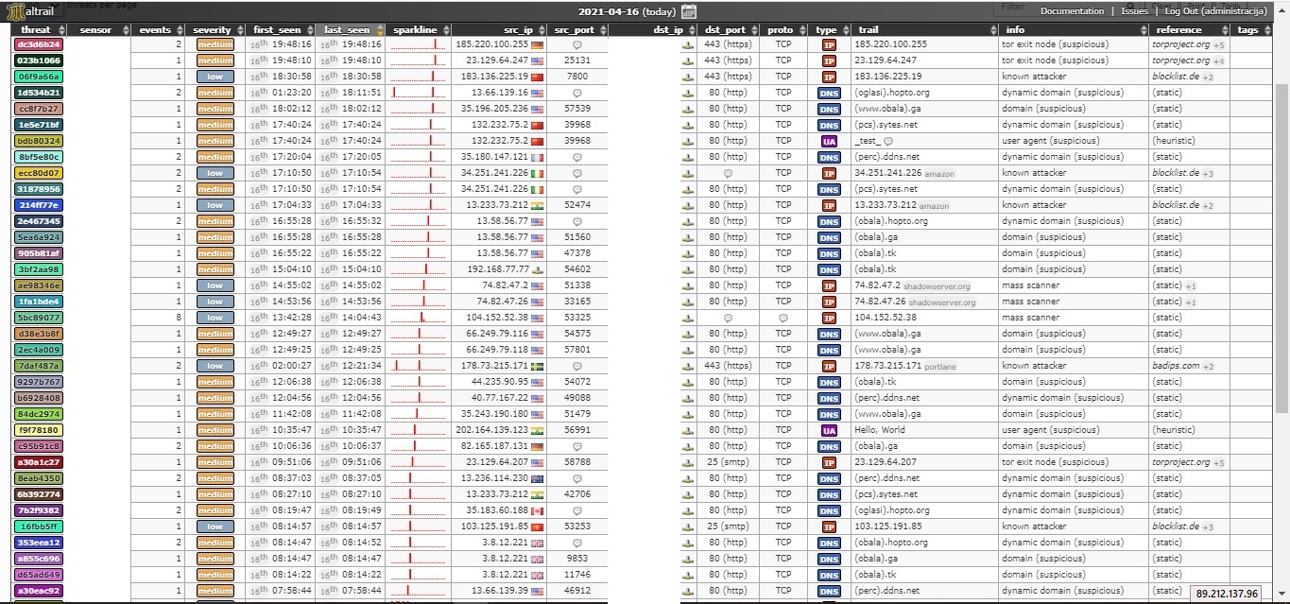This screenshot has width=1290, height=604.
Task: Click the proto ellipsis bubble in the 104.152.52.38 row
Action: tap(783, 318)
